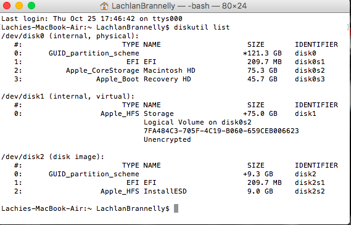
Task: Click the 'disk0s2' identifier in disk0 table
Action: [x=310, y=70]
